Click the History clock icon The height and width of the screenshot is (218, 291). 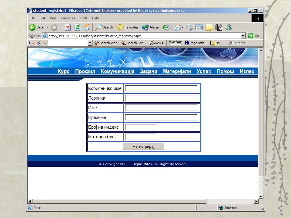tap(166, 27)
